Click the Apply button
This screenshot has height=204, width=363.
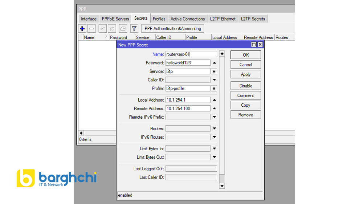tap(245, 74)
